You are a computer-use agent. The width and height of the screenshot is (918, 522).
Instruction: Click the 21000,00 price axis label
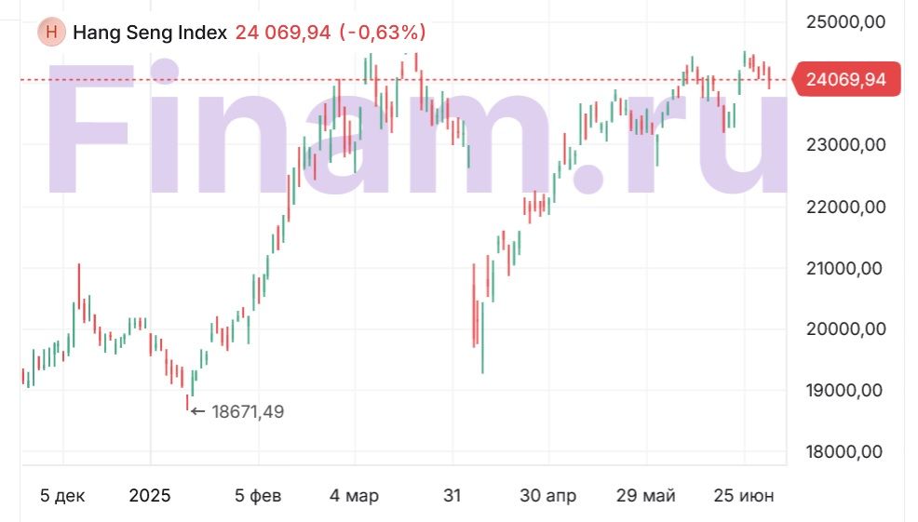point(847,269)
